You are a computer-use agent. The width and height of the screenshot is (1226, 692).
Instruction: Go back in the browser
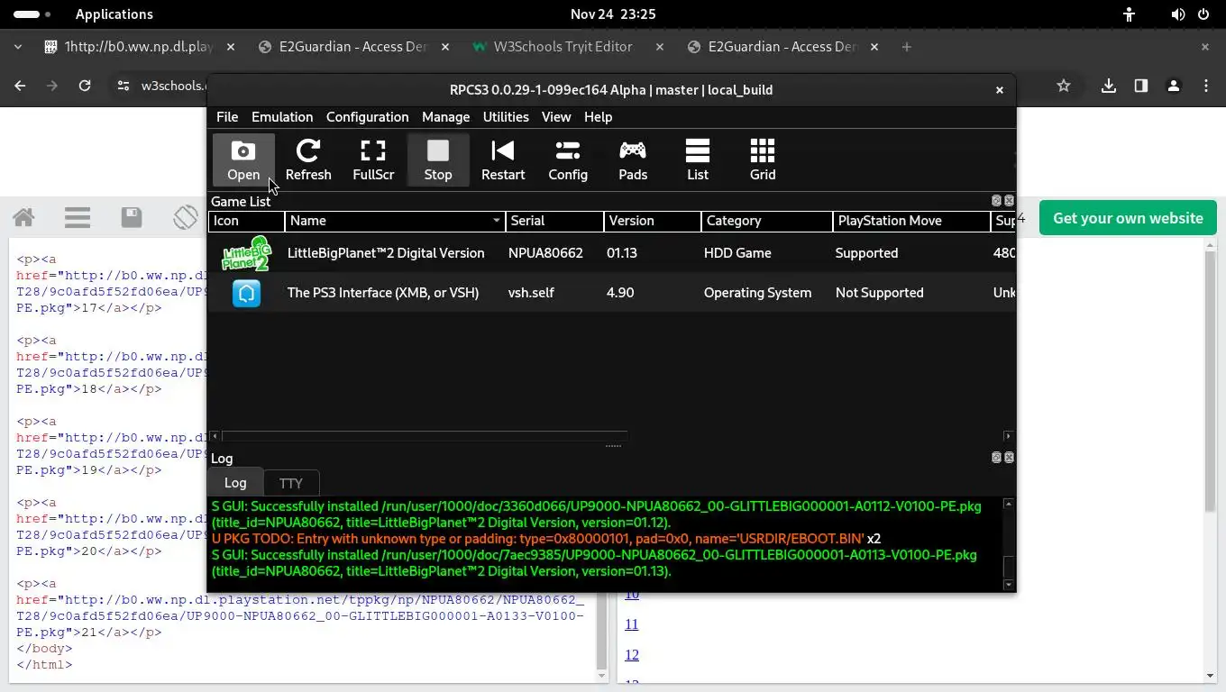point(20,86)
